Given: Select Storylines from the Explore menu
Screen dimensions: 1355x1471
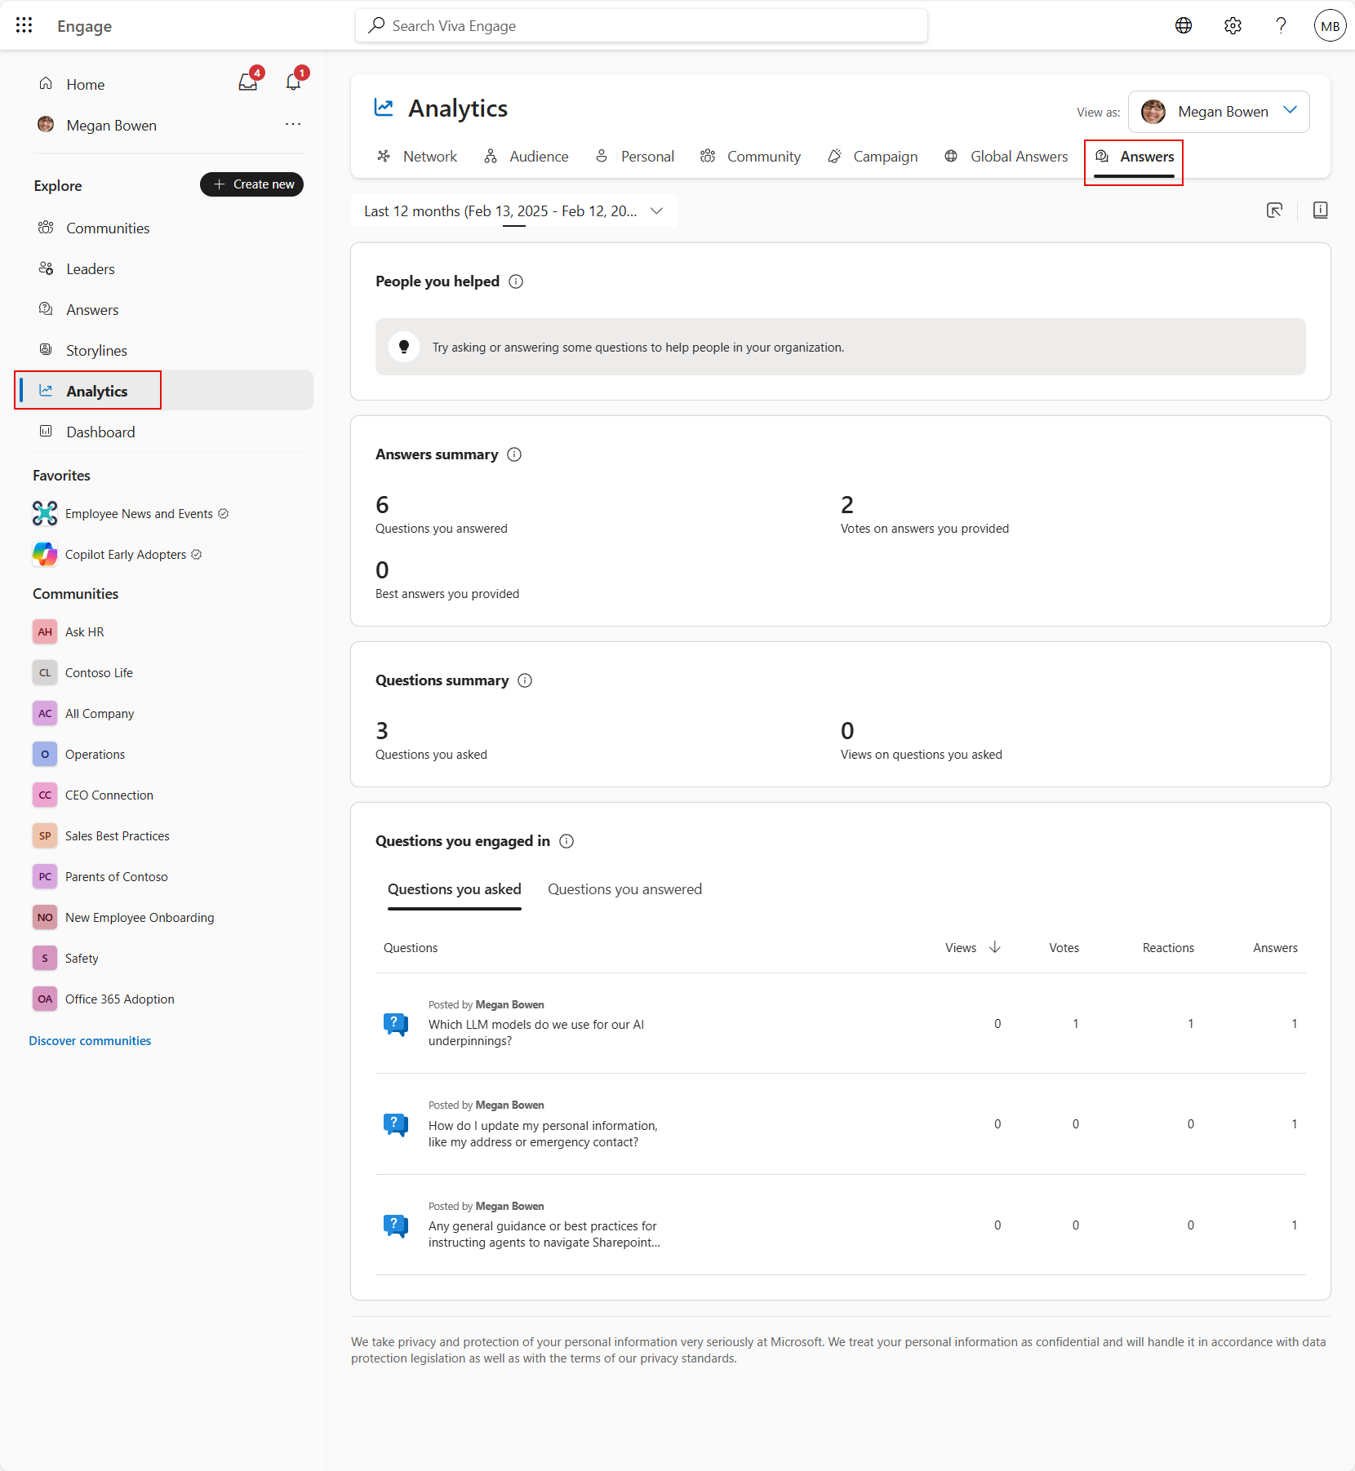Looking at the screenshot, I should [x=96, y=350].
